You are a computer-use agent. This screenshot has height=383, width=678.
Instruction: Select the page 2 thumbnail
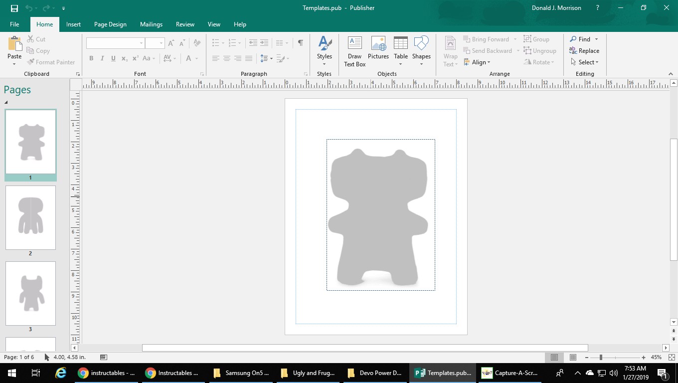(30, 217)
